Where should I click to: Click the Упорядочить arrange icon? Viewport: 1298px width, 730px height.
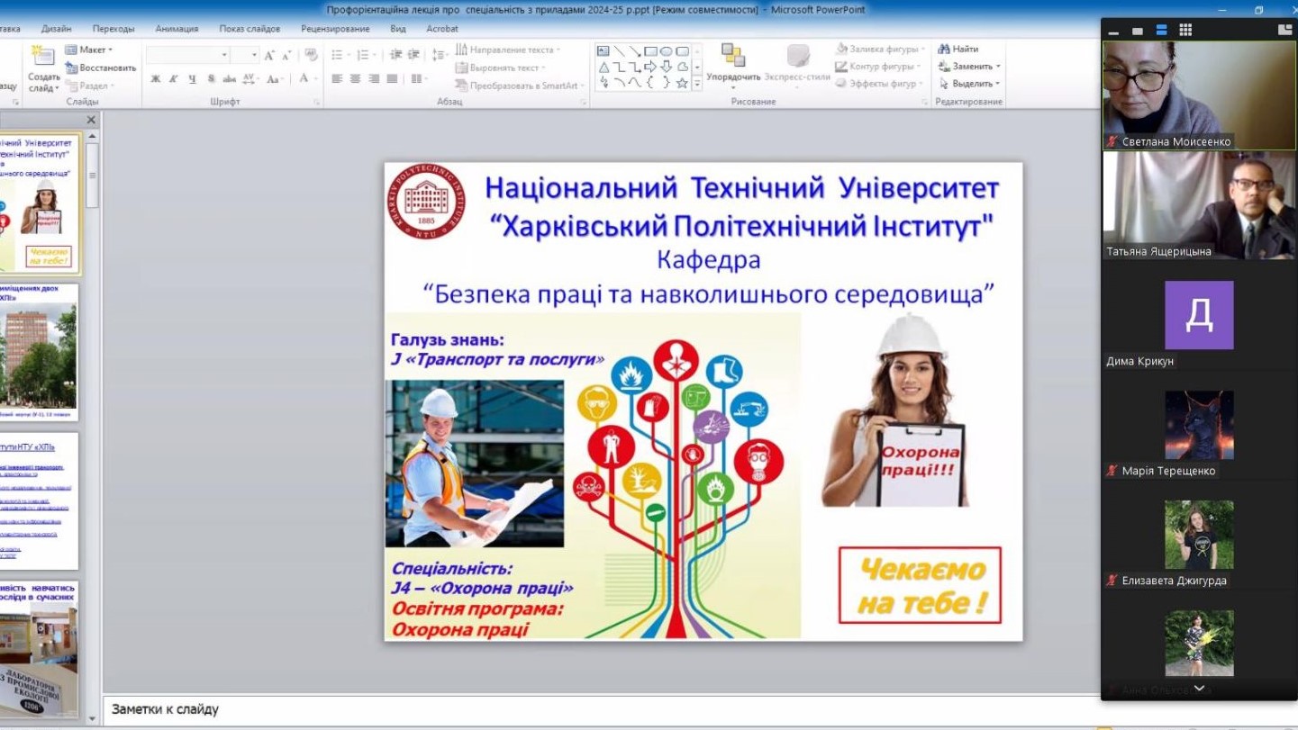(x=733, y=57)
